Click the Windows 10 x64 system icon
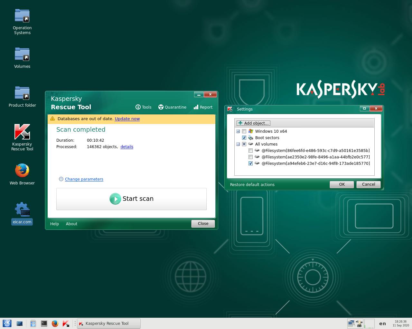 pos(251,131)
